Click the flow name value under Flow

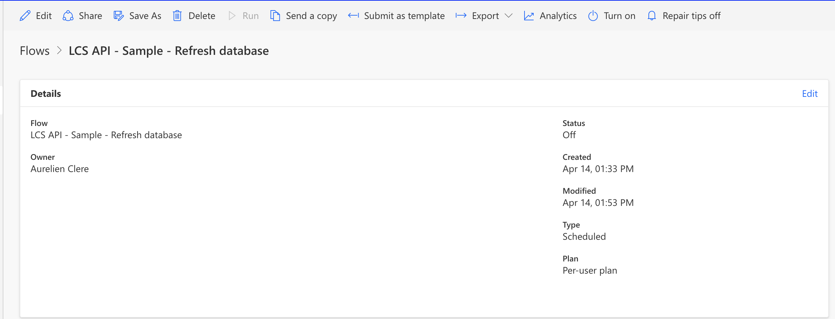point(106,135)
